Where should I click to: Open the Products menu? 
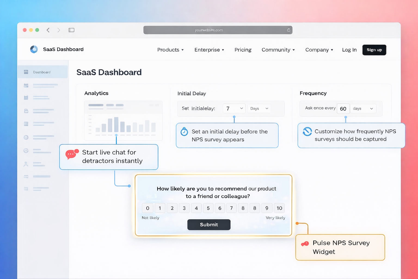(170, 50)
